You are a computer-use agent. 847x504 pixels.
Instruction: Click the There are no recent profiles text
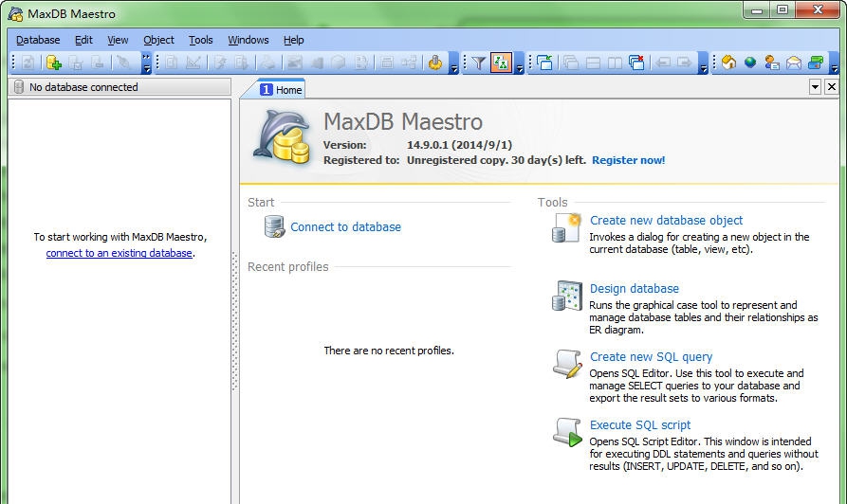pos(389,351)
